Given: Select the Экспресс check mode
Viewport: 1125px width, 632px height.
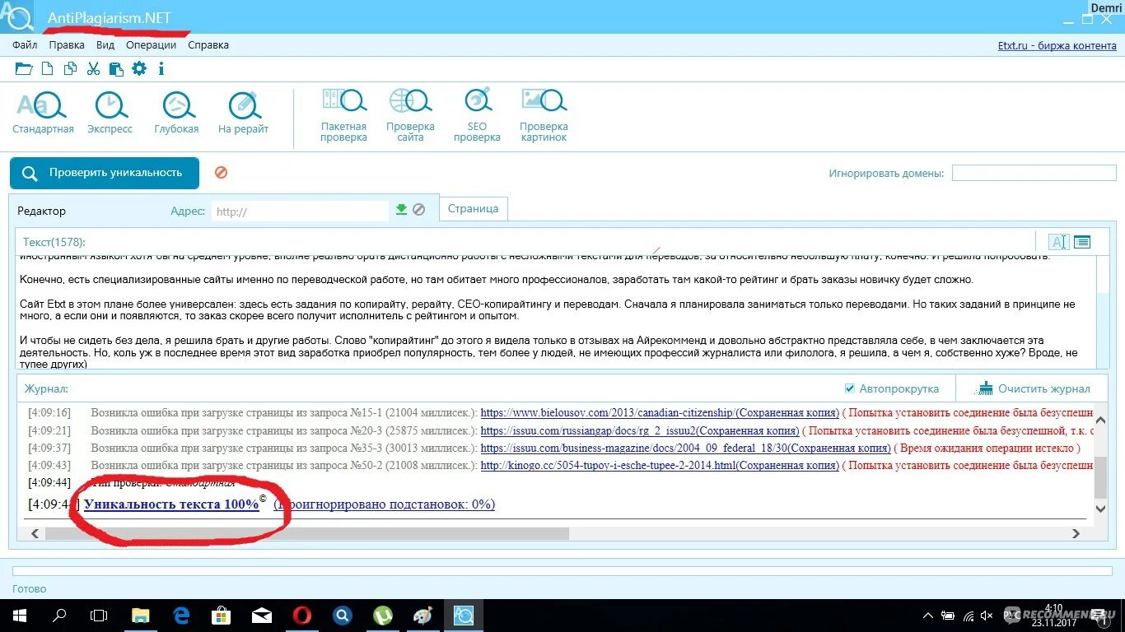Looking at the screenshot, I should pos(110,112).
